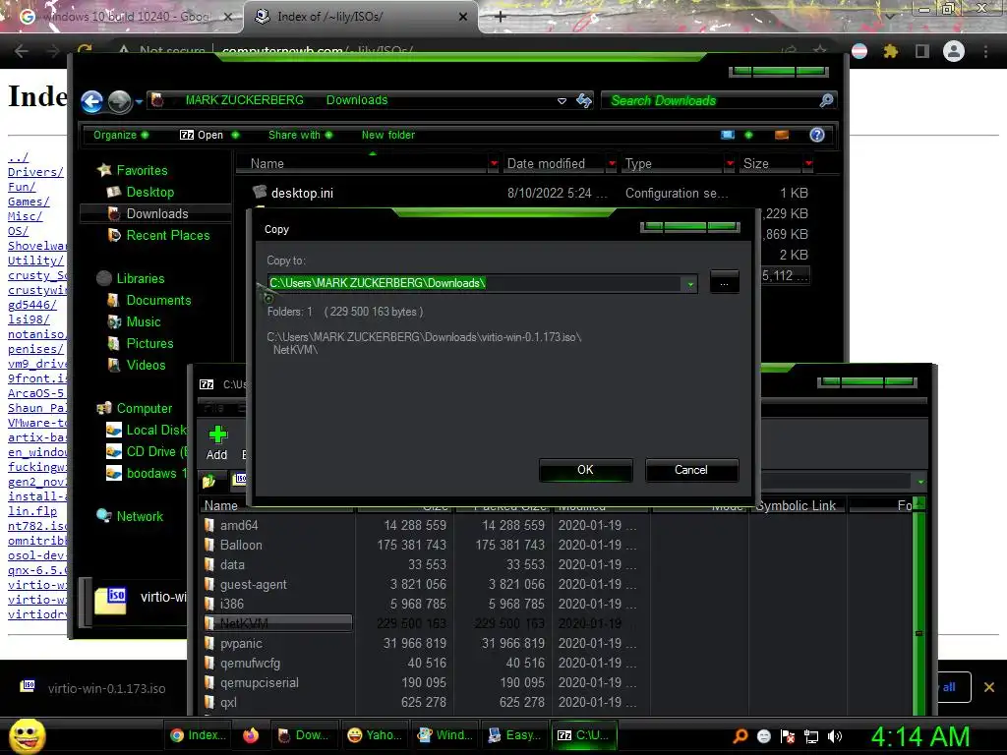Open Chrome profile avatar icon

click(x=954, y=51)
